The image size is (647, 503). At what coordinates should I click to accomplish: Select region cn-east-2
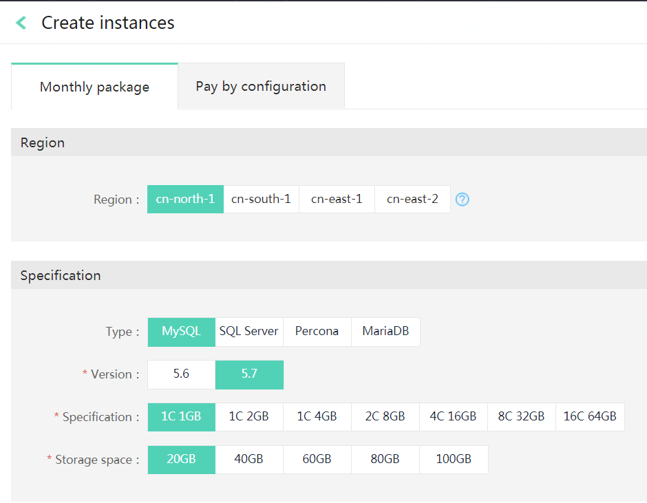pos(412,200)
